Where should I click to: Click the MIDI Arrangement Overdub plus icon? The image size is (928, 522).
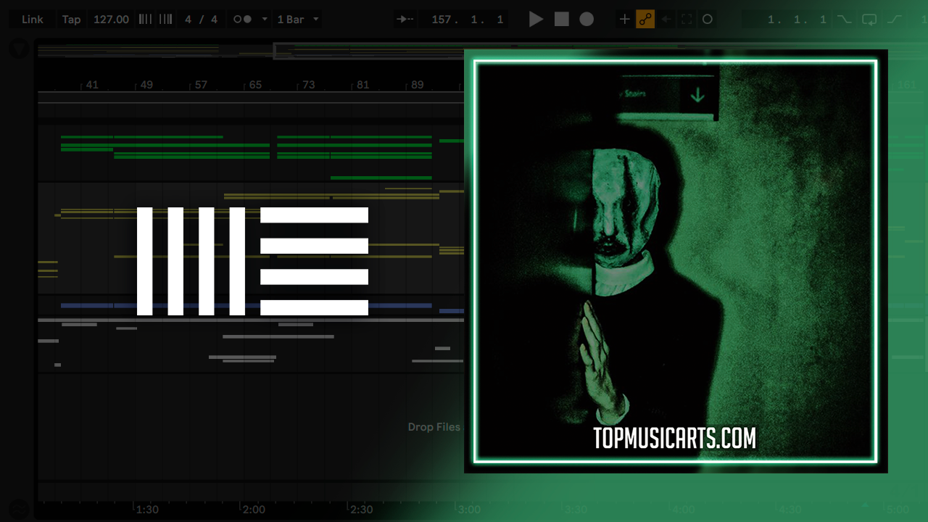coord(624,20)
